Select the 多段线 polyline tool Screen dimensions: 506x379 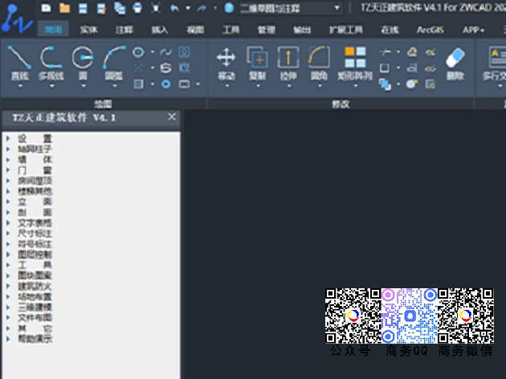tap(51, 63)
